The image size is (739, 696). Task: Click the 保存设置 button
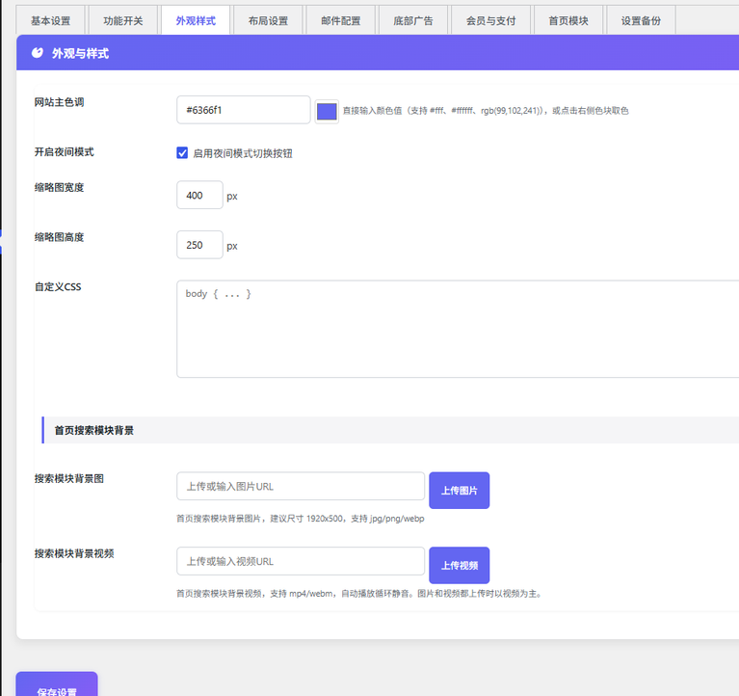tap(57, 685)
